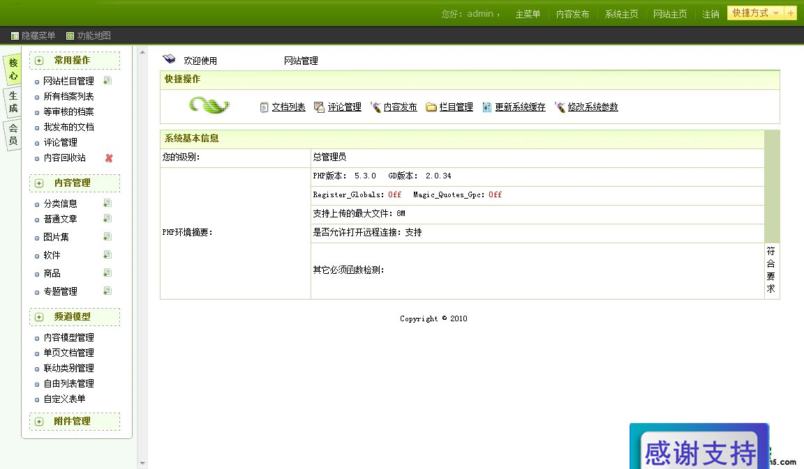This screenshot has height=469, width=804.
Task: Click add icon beside 专题管理
Action: point(107,291)
